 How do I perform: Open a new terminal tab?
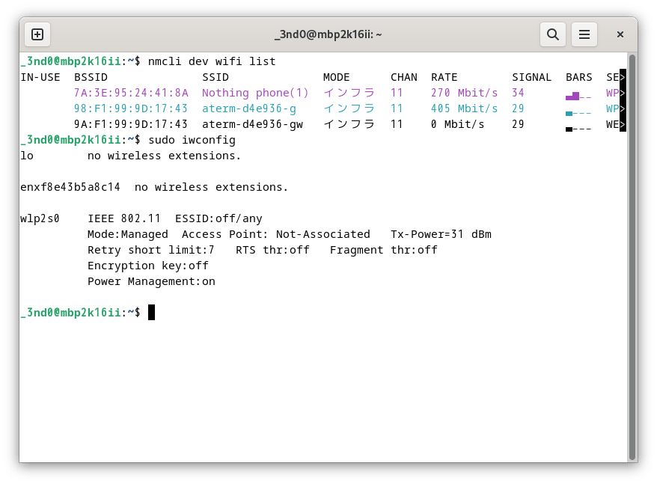tap(37, 34)
